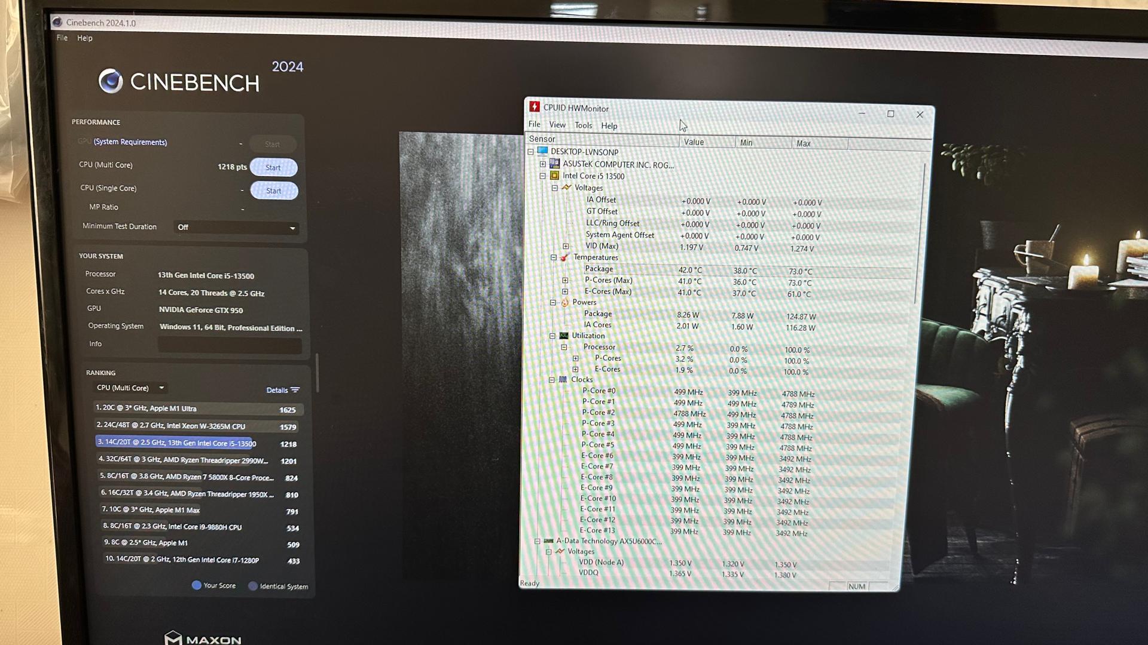Click the ASUSTeK motherboard icon in HWMonitor
Screen dimensions: 1148x645
click(554, 163)
